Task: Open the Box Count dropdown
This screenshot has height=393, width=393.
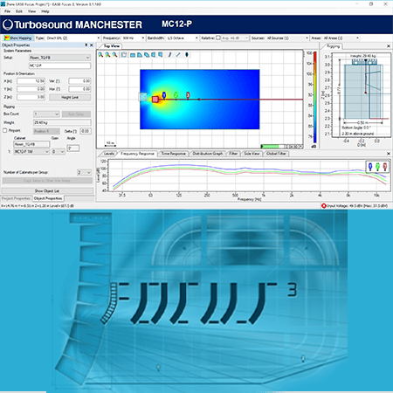Action: tap(46, 114)
